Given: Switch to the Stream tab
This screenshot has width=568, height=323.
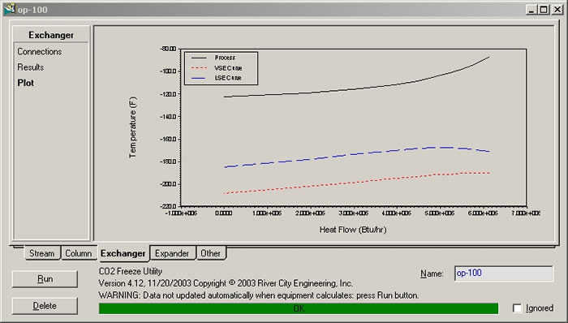Looking at the screenshot, I should coord(41,253).
